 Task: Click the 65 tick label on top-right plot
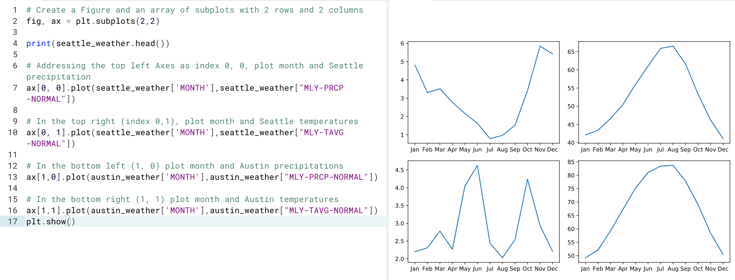[x=571, y=52]
